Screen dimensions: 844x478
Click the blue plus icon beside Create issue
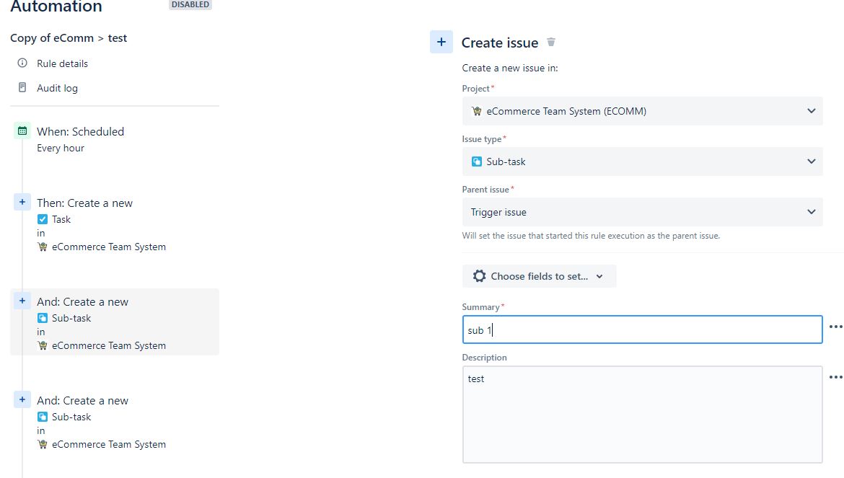[441, 42]
